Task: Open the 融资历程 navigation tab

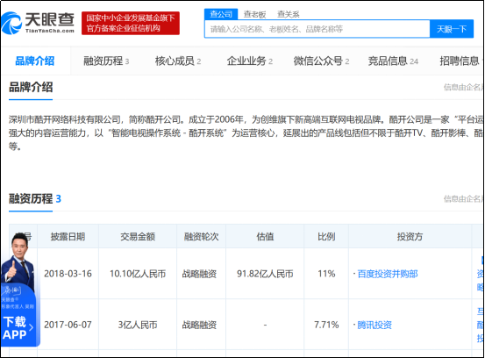Action: tap(106, 61)
